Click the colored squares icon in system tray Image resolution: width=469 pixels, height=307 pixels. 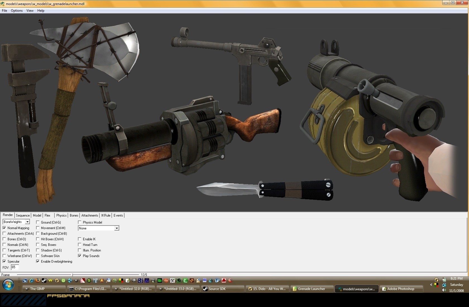(436, 285)
